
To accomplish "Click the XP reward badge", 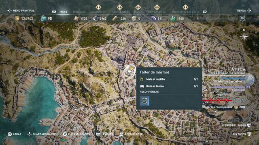I will [x=144, y=101].
